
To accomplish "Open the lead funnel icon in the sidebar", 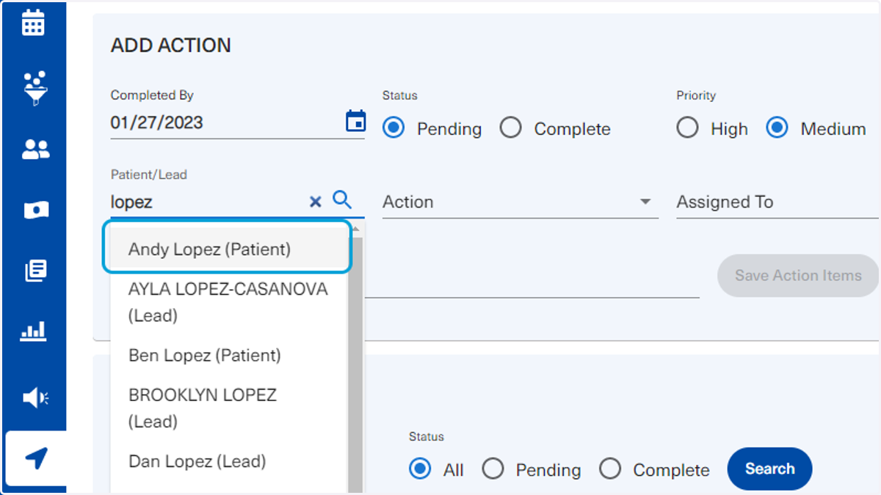I will pos(35,88).
